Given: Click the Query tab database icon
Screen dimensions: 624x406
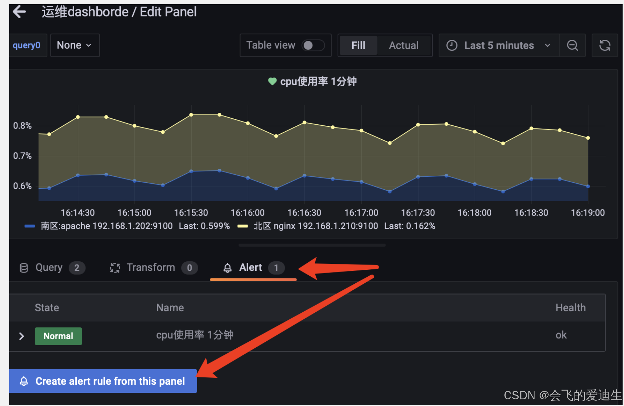Looking at the screenshot, I should (x=24, y=268).
